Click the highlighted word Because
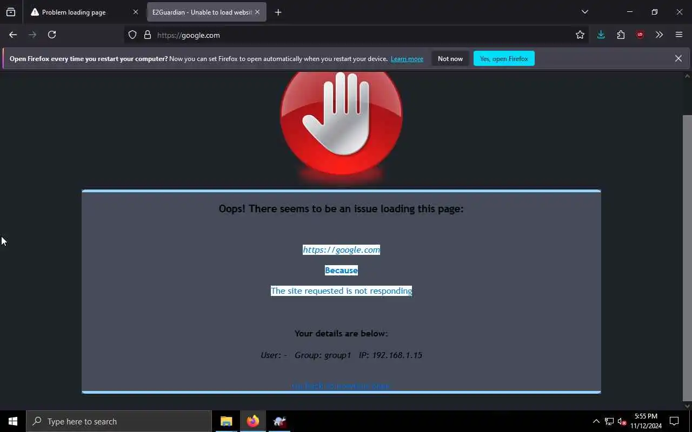692x432 pixels. tap(341, 270)
